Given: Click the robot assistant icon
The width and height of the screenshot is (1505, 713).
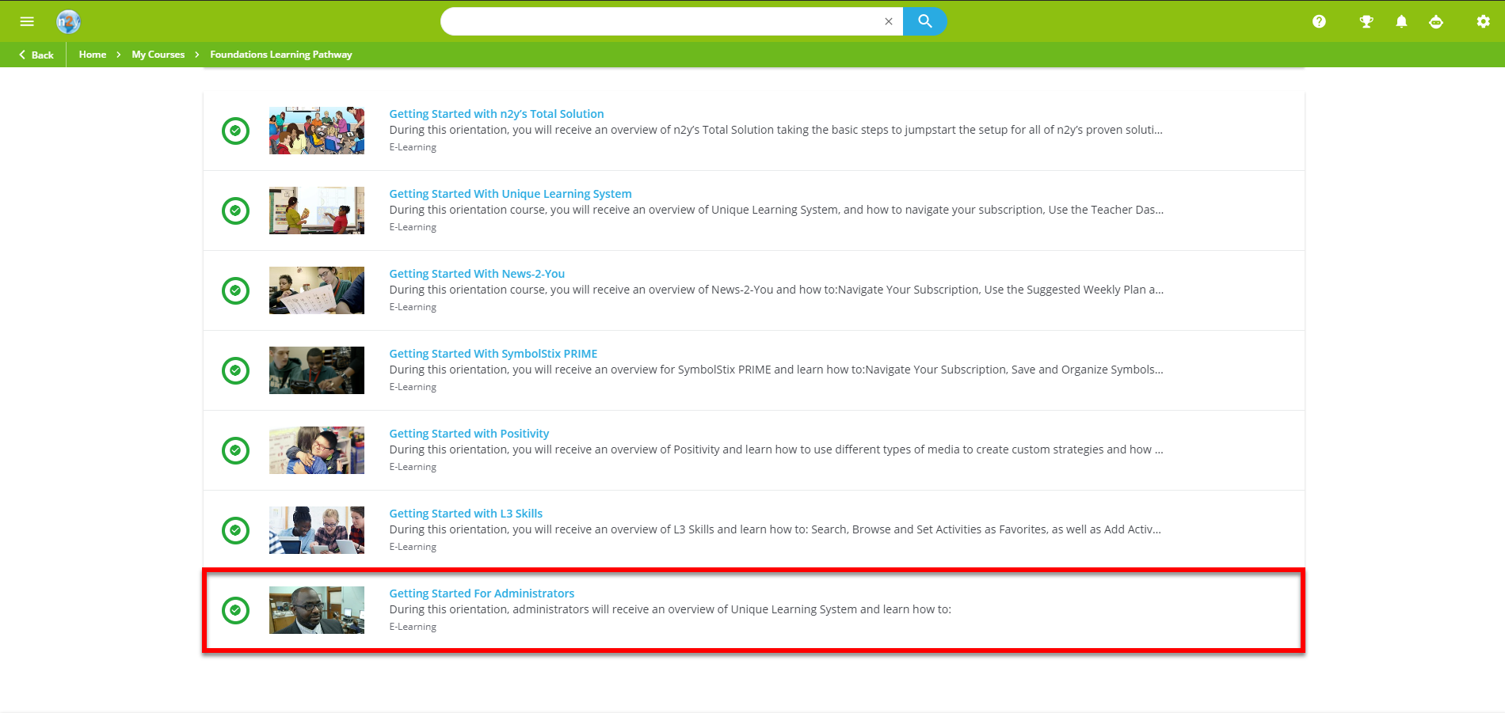Looking at the screenshot, I should pos(1436,21).
